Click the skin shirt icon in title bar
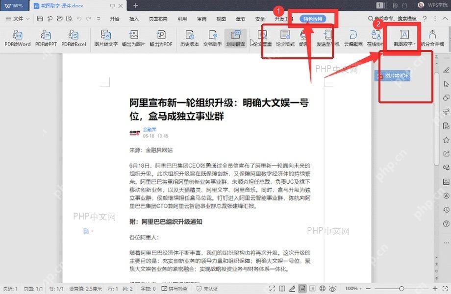The image size is (451, 294). point(404,5)
